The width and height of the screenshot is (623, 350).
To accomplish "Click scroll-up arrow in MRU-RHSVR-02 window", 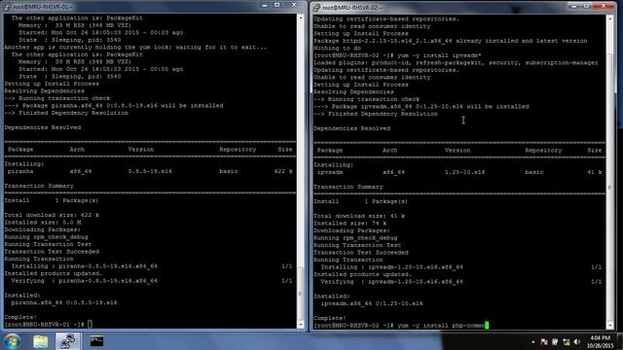I will (x=610, y=18).
